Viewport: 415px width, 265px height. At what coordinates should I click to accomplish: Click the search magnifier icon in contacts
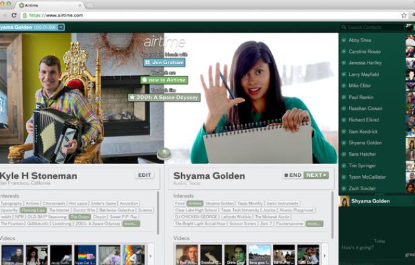tap(344, 27)
